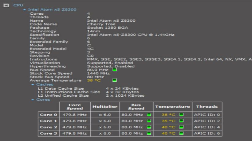Click the 38 °C average temperature value
This screenshot has width=252, height=141.
94,80
